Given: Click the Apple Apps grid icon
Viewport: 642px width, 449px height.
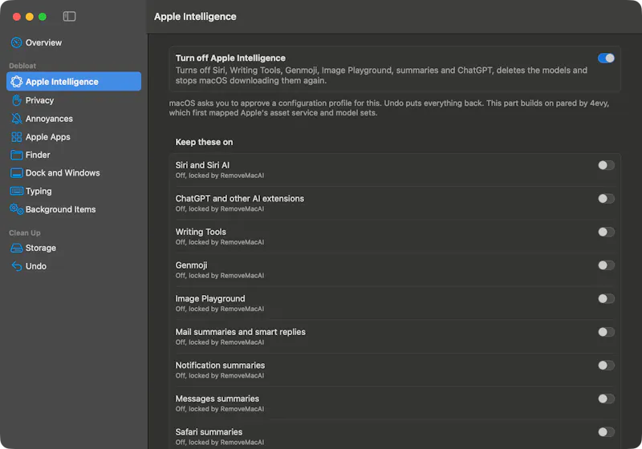Looking at the screenshot, I should point(16,137).
